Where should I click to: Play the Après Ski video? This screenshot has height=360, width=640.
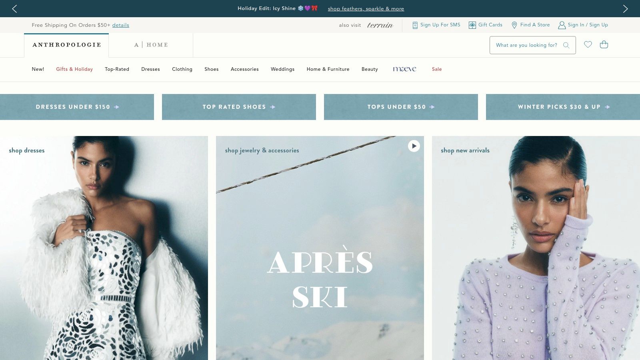click(x=414, y=146)
